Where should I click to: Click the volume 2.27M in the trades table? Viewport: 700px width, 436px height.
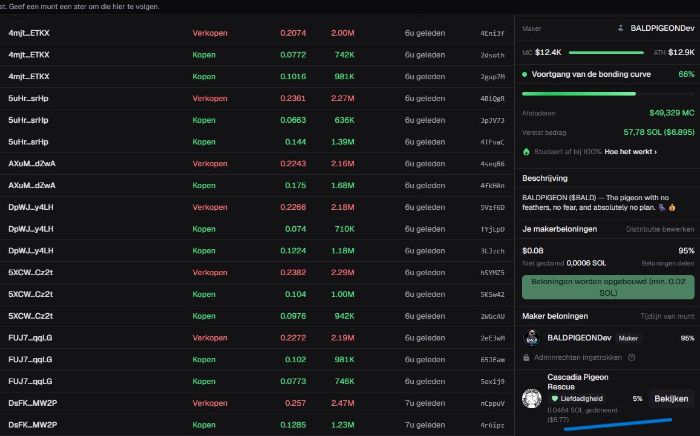tap(343, 98)
